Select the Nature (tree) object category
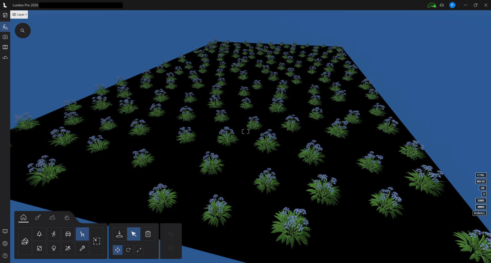491x263 pixels. tap(39, 234)
